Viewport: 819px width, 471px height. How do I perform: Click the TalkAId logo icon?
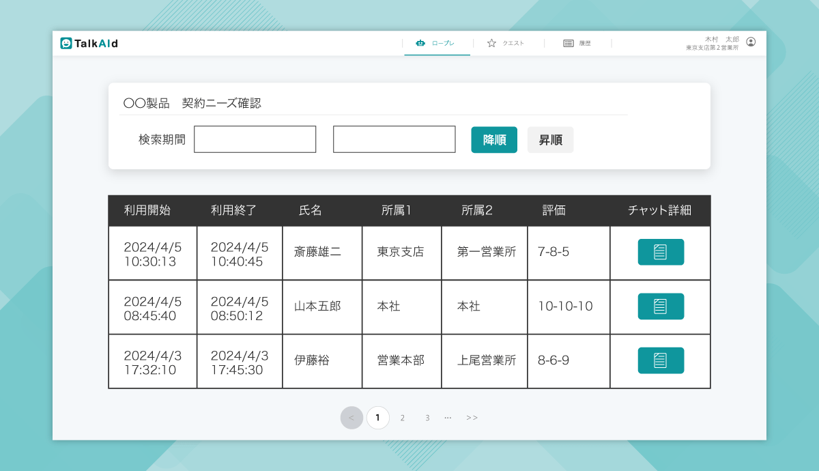(x=66, y=43)
